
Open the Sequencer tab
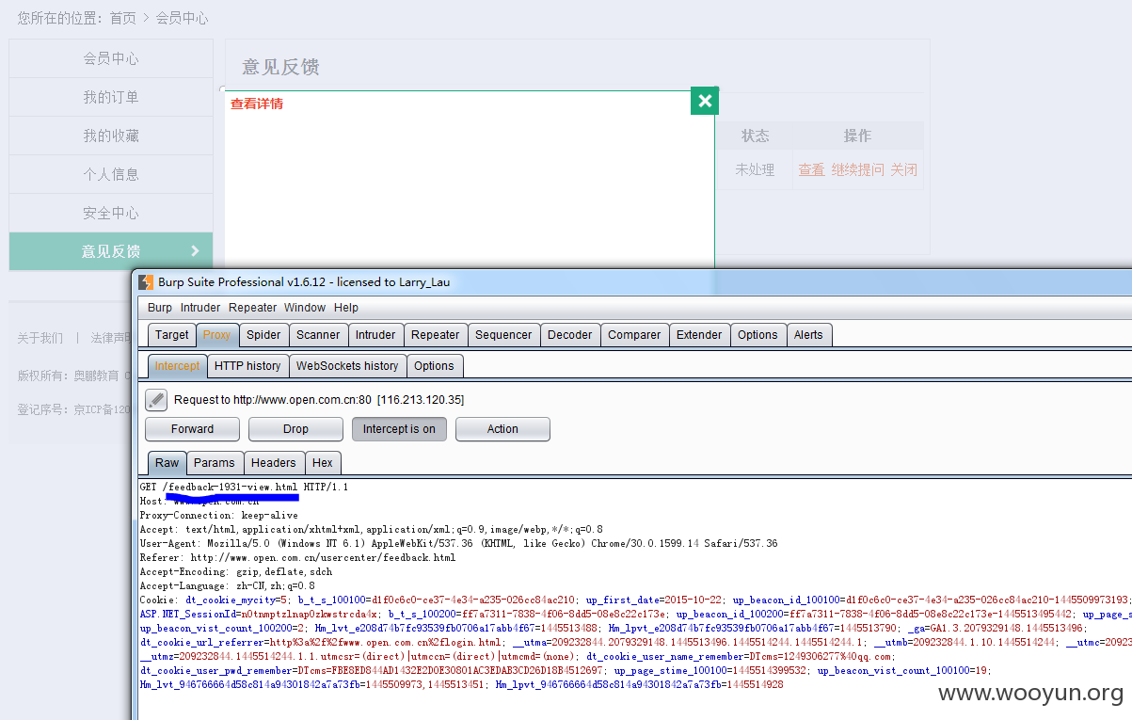point(503,335)
